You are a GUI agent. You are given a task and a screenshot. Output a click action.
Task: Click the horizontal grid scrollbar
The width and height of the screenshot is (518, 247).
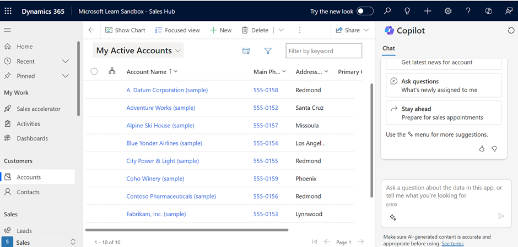click(187, 230)
